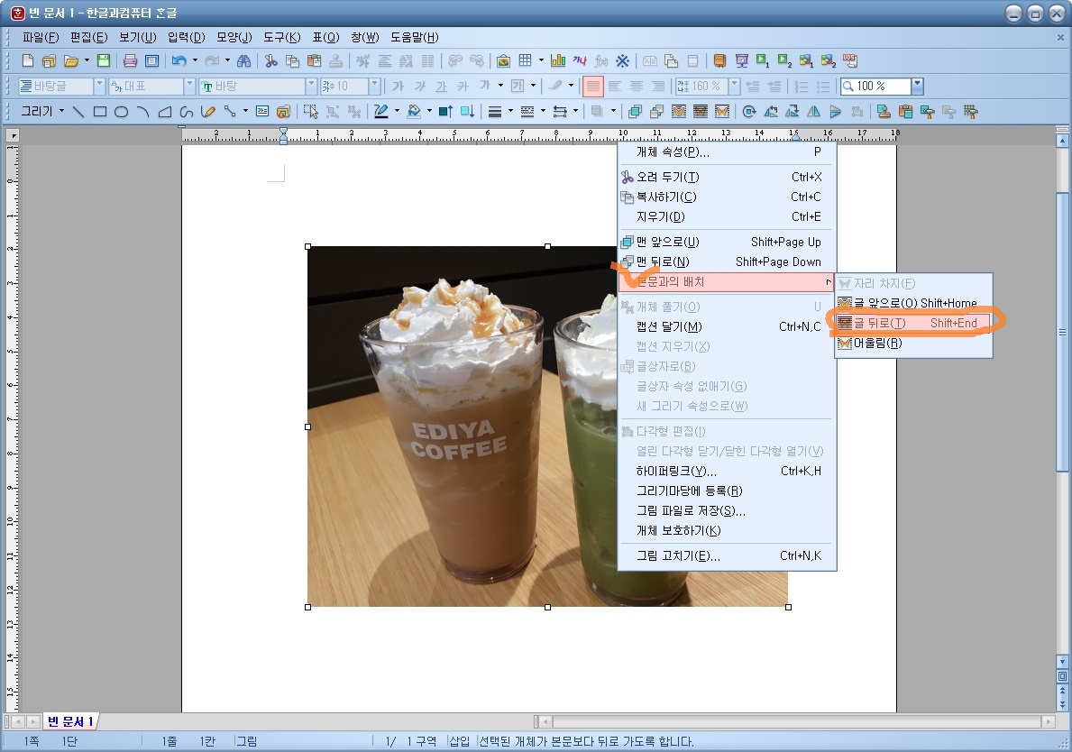Image resolution: width=1072 pixels, height=752 pixels.
Task: Select the ellipse drawing tool
Action: [121, 112]
